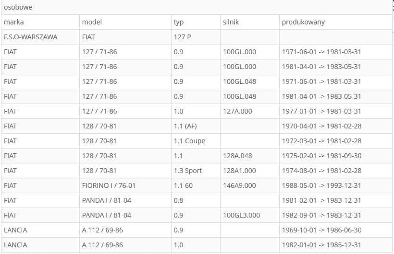Image resolution: width=394 pixels, height=254 pixels.
Task: Select date range 1981-02-01 -> 1983-12-31
Action: click(x=321, y=200)
